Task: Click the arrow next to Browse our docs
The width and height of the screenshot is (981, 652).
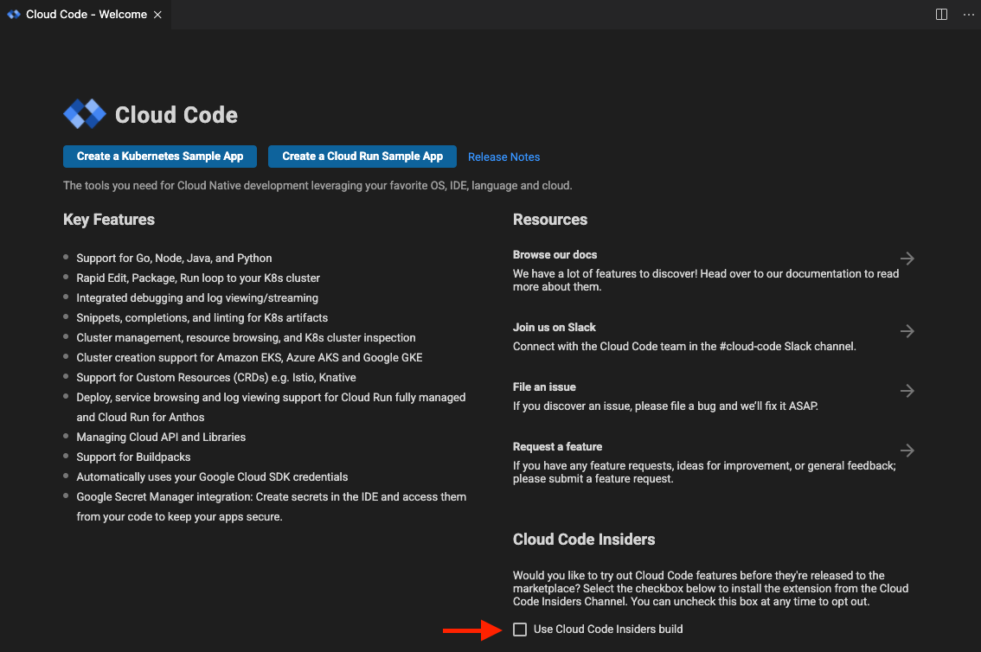Action: point(907,259)
